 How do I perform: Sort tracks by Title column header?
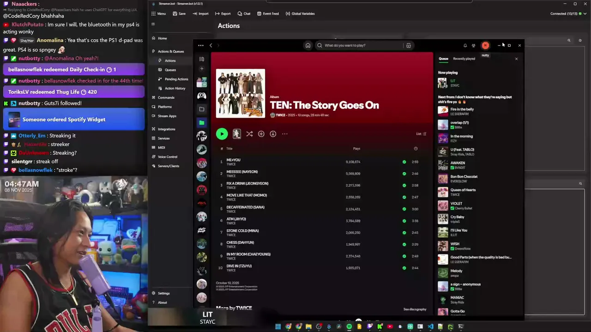[x=229, y=148]
